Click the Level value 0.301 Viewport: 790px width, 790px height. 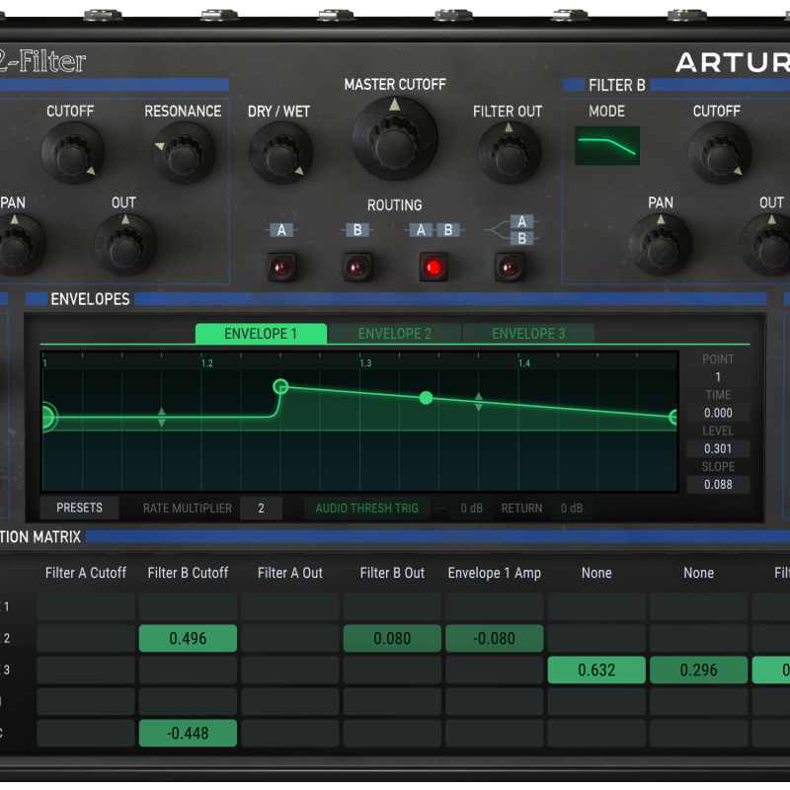coord(718,449)
